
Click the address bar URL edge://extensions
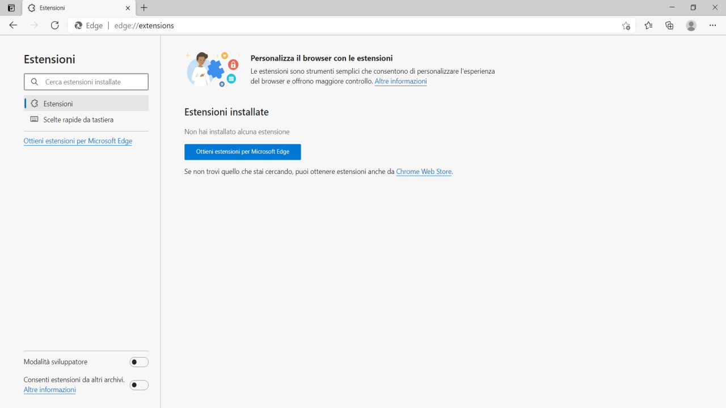[144, 25]
